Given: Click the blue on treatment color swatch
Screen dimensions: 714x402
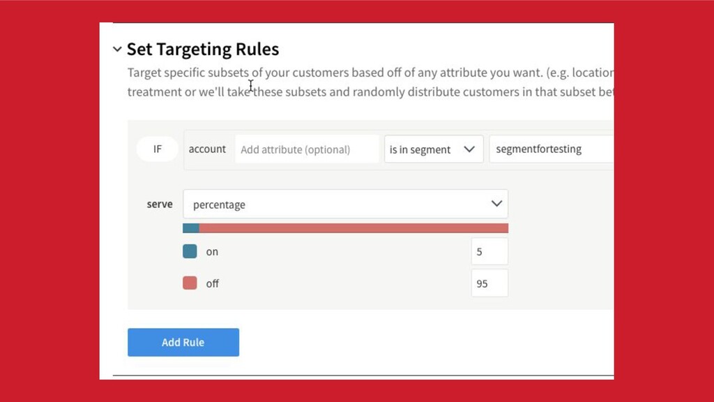Looking at the screenshot, I should click(x=190, y=251).
